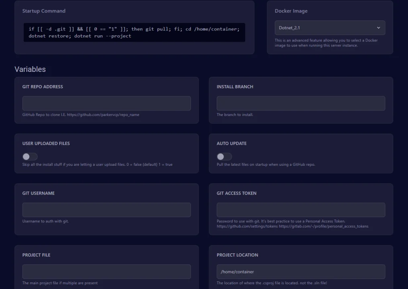The height and width of the screenshot is (289, 408).
Task: Click the example parkervcp repo URL text
Action: tap(103, 115)
